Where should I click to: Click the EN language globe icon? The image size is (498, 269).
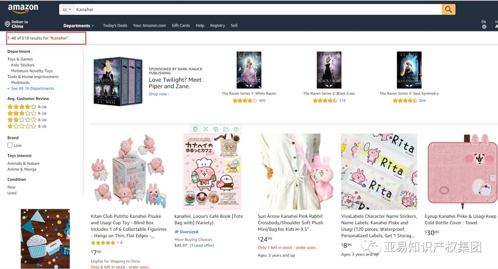484,27
